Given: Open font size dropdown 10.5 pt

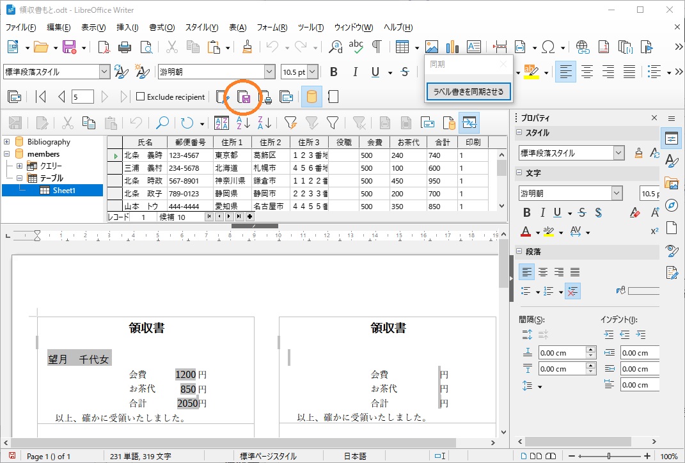Looking at the screenshot, I should click(x=312, y=72).
